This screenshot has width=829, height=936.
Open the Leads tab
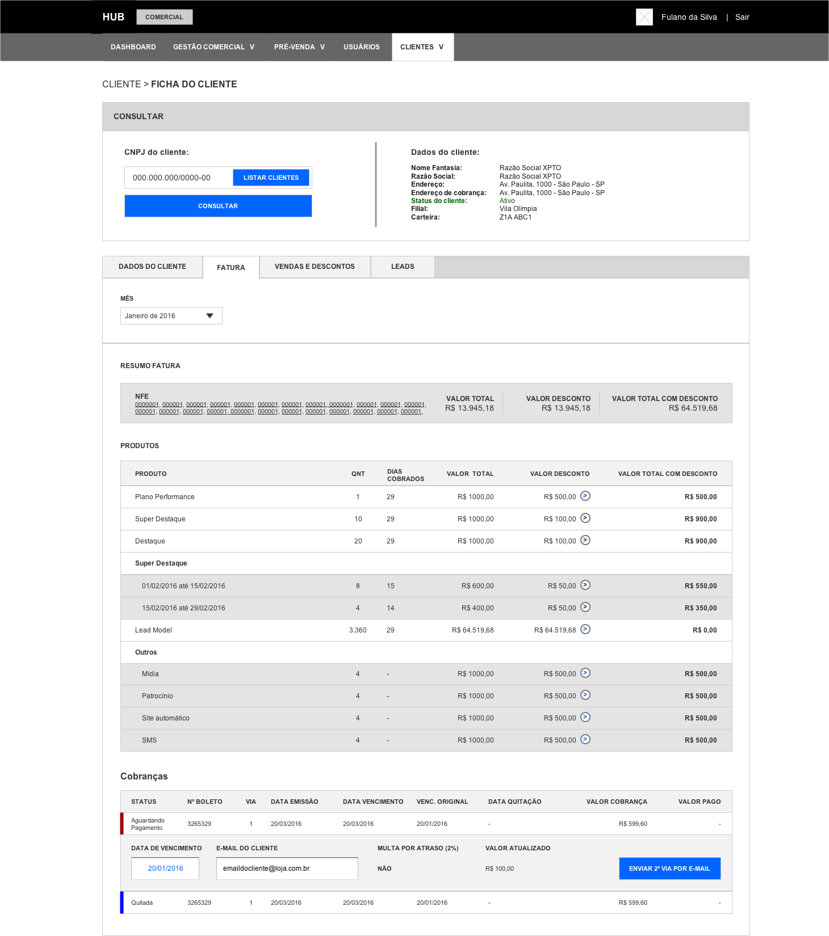coord(403,267)
